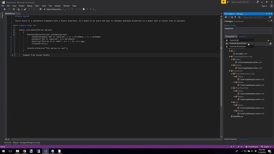Open the Debug menu
The width and height of the screenshot is (274, 154).
30,6
